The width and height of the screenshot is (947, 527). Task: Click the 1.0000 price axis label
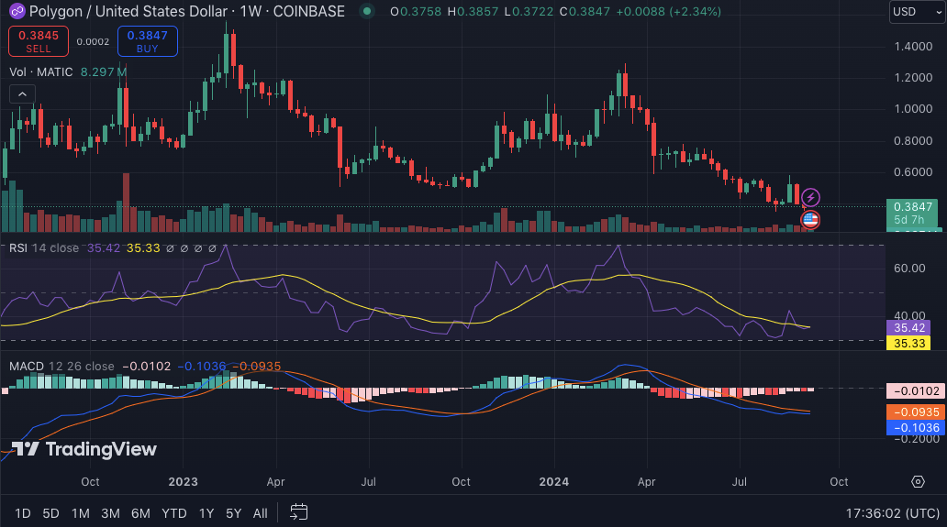point(913,108)
